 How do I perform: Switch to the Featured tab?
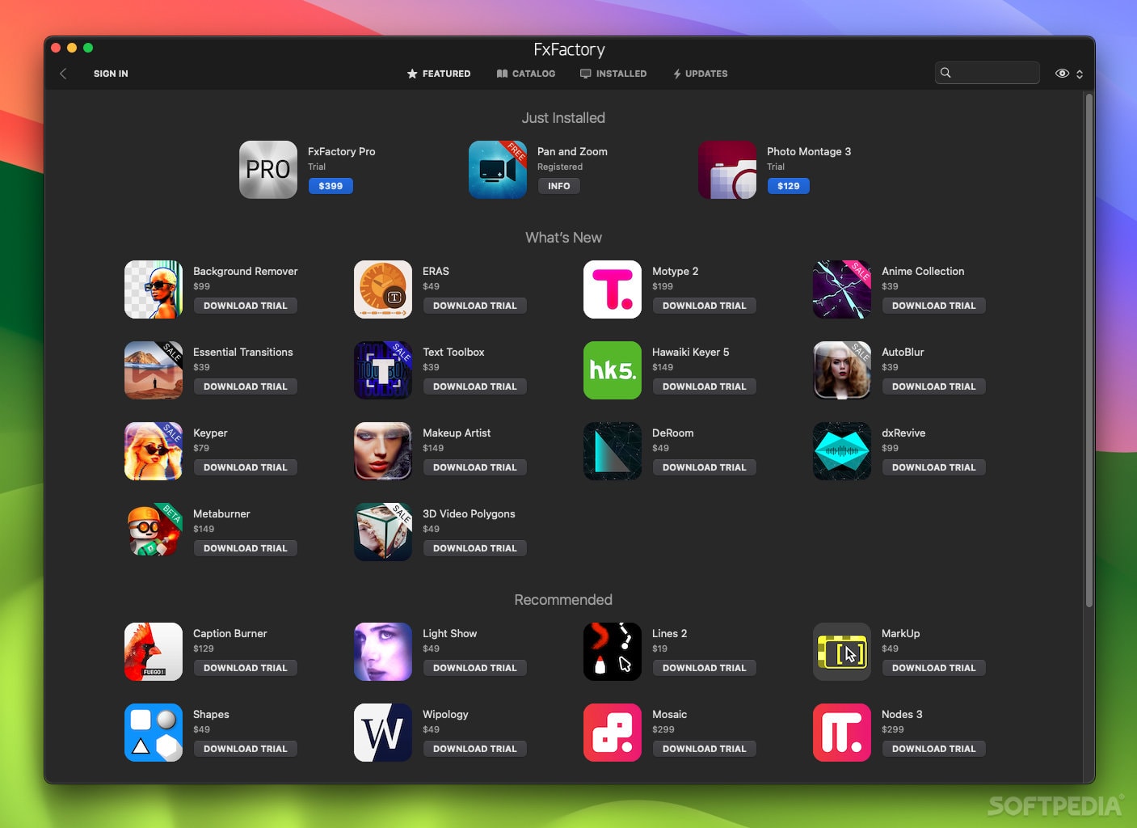(x=439, y=74)
